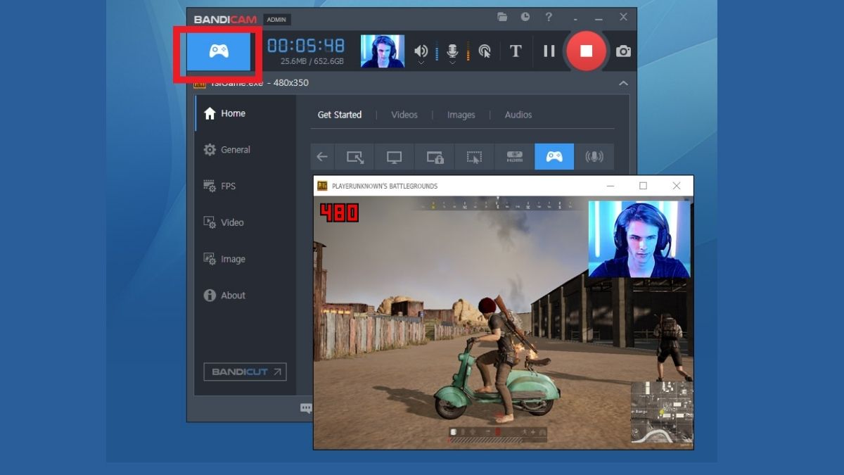
Task: Select the Audio only recording mode
Action: [594, 157]
